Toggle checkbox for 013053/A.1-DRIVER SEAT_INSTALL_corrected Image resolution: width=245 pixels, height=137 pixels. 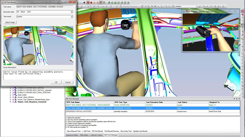pos(13,90)
